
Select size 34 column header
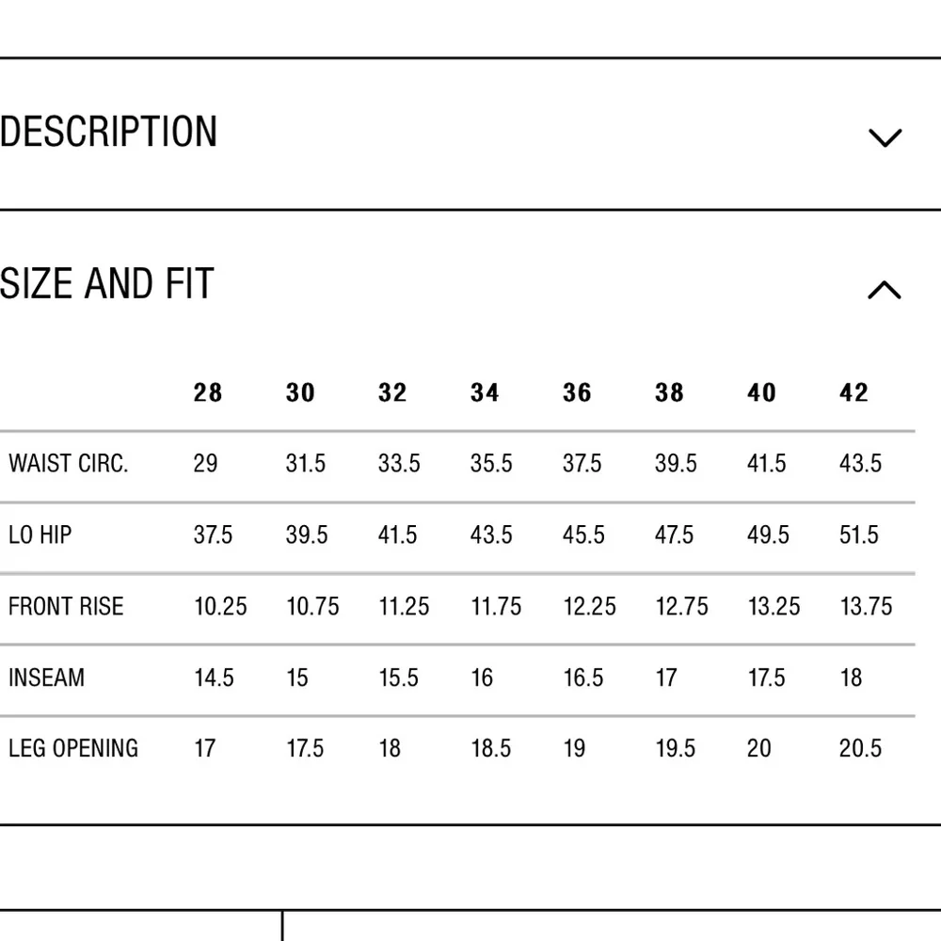tap(485, 393)
